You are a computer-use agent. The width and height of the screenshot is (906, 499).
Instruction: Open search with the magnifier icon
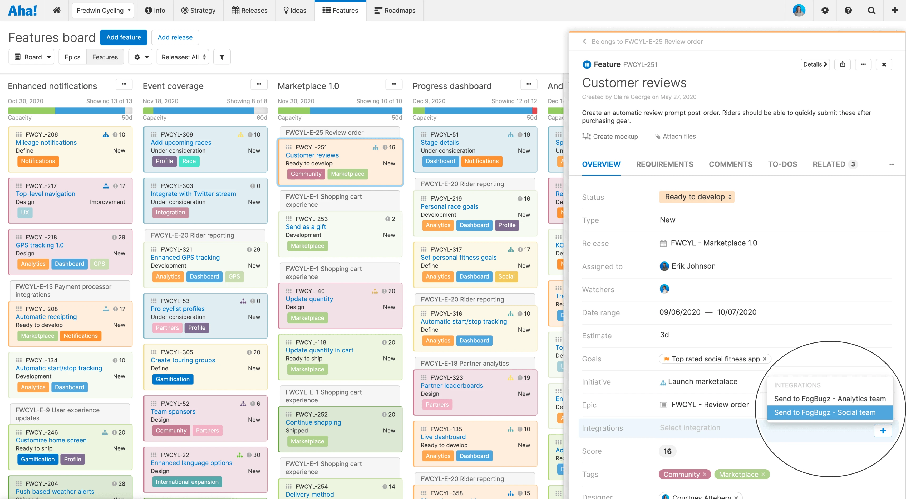click(871, 10)
